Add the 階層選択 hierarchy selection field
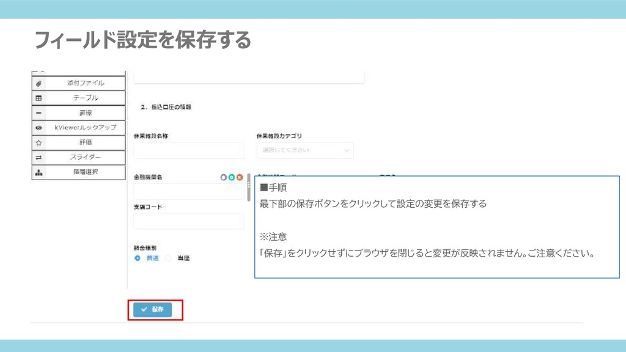Viewport: 626px width, 352px height. coord(78,172)
